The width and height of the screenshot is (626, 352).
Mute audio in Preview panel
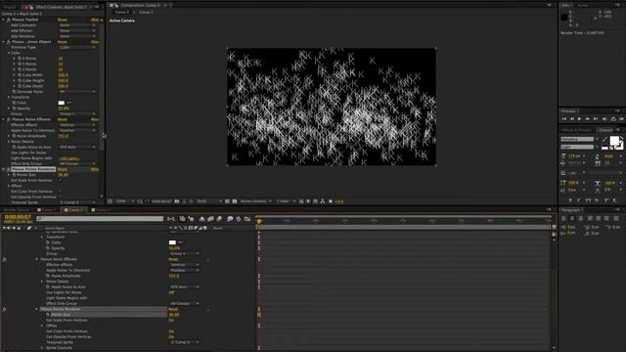point(604,119)
